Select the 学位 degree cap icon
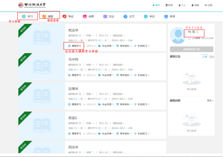The width and height of the screenshot is (223, 157). pos(146,17)
